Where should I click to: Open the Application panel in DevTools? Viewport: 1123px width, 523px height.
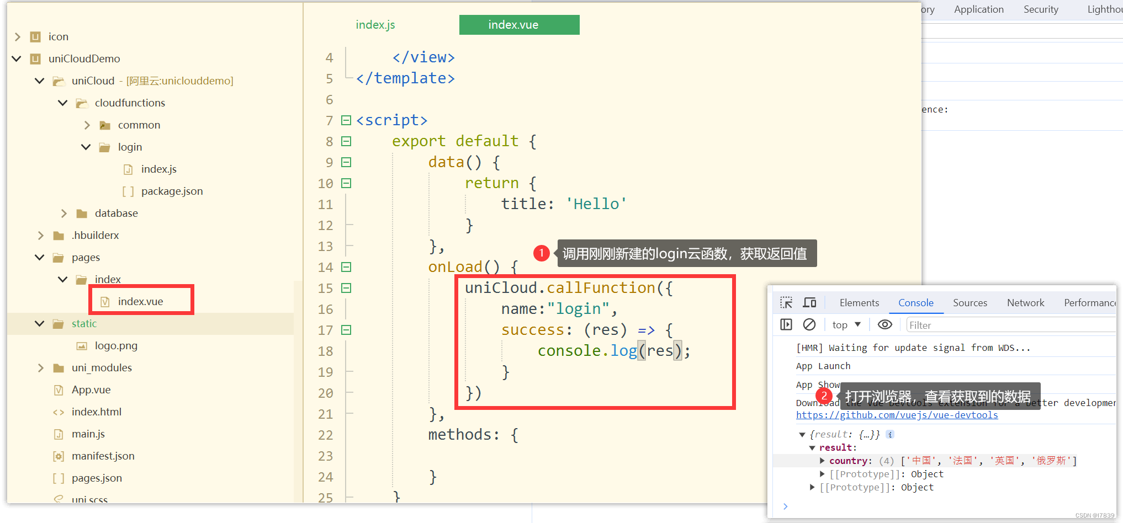point(979,9)
